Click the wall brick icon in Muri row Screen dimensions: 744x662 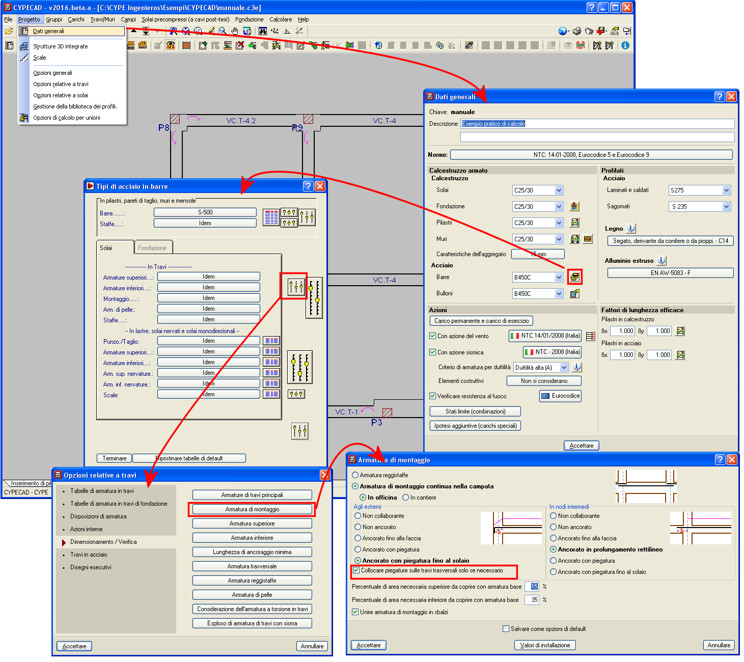[588, 239]
